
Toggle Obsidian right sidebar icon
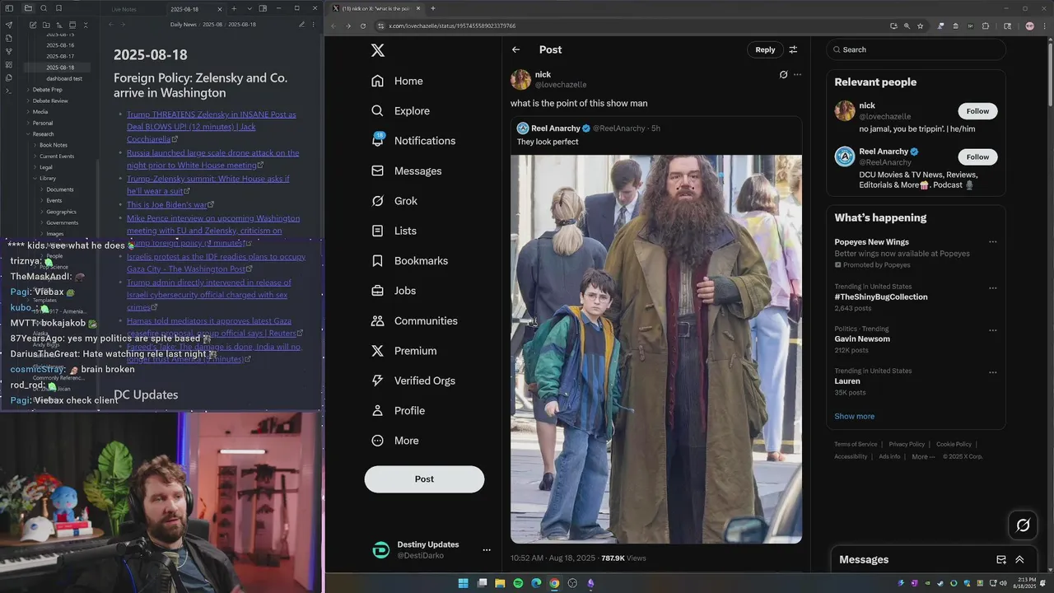pyautogui.click(x=263, y=8)
